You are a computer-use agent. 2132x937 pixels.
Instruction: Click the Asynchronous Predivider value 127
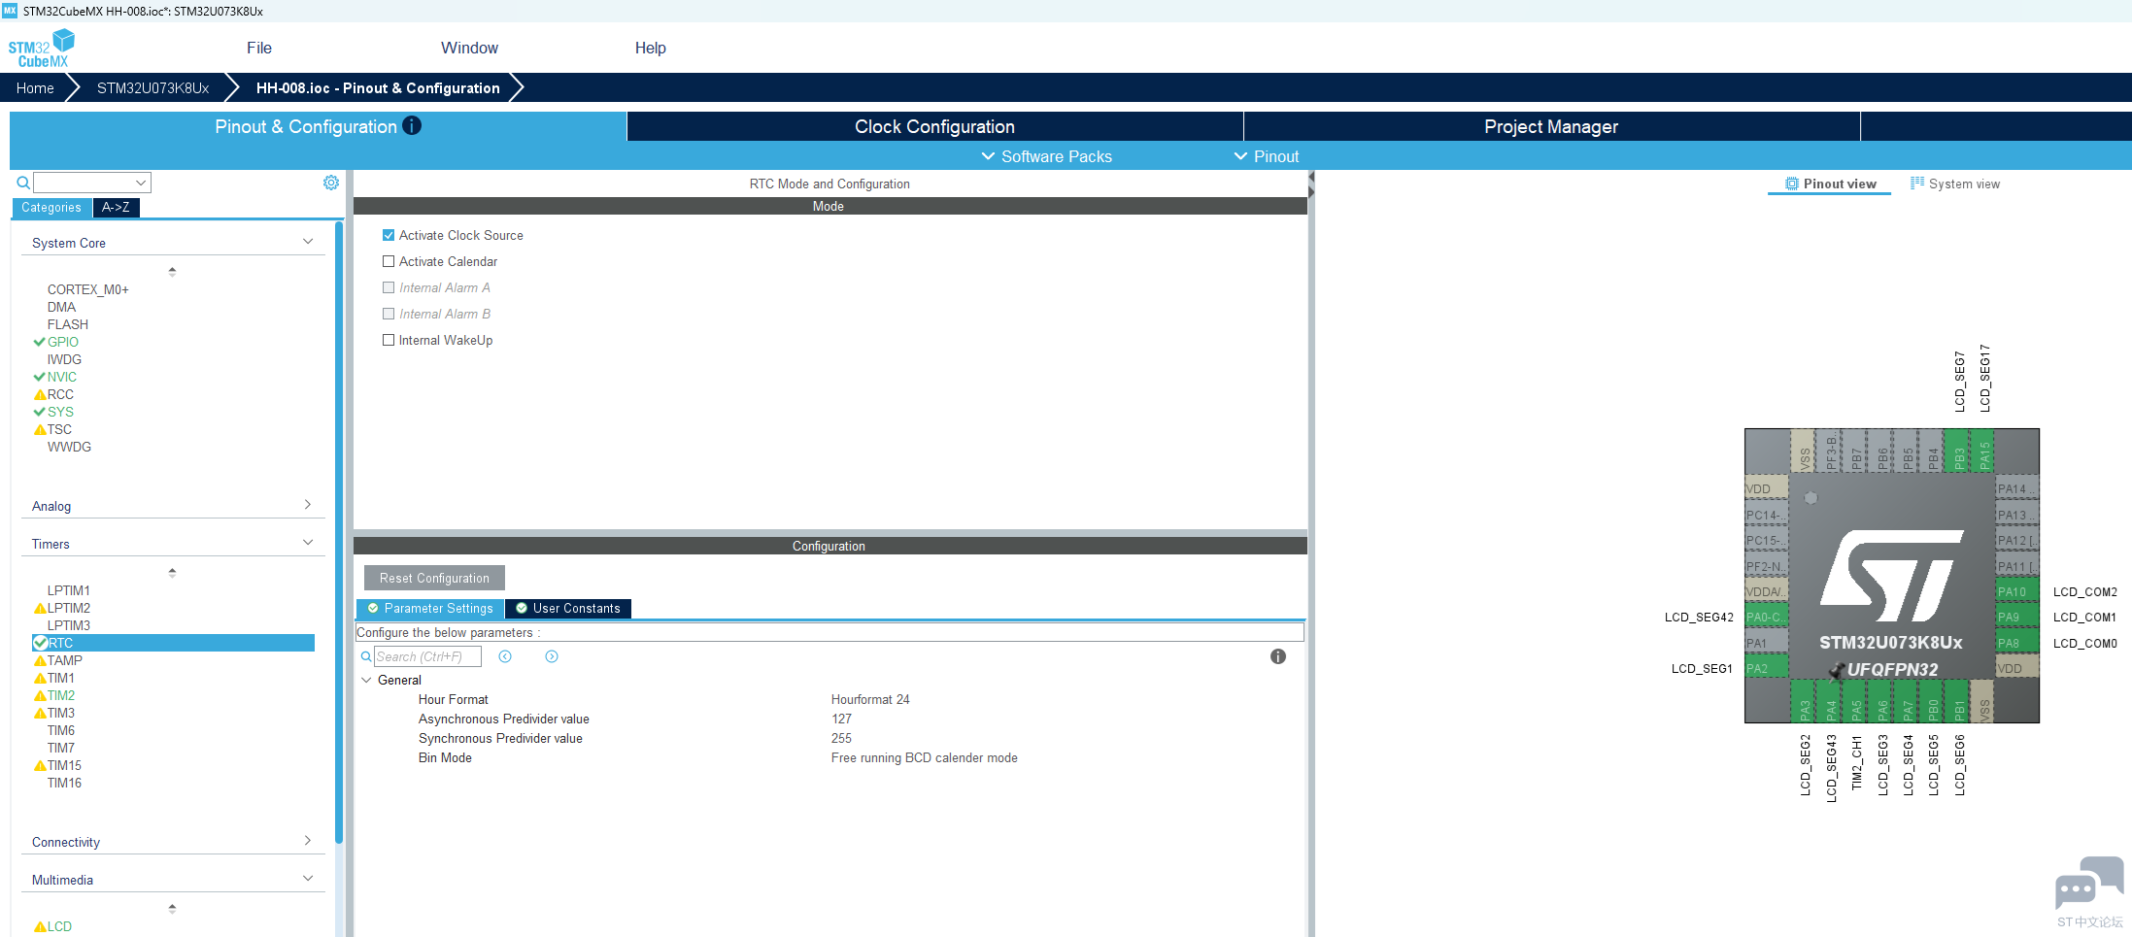841,719
